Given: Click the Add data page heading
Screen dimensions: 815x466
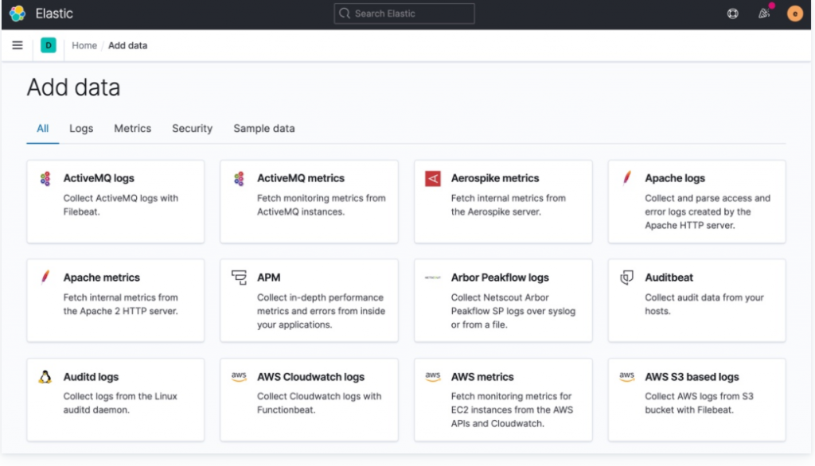Looking at the screenshot, I should (73, 87).
